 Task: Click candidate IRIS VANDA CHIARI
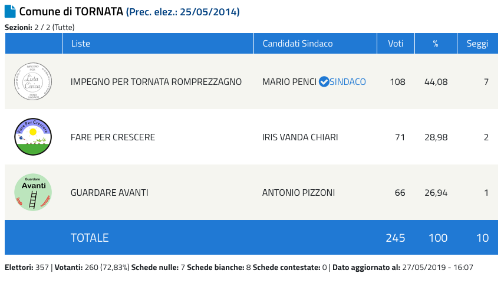pyautogui.click(x=300, y=137)
